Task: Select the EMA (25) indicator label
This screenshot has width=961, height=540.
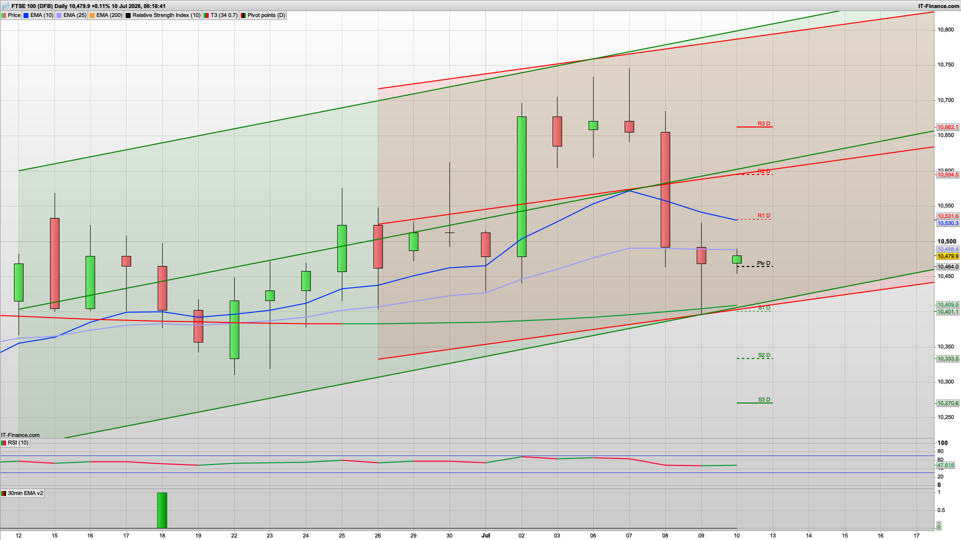Action: pos(75,15)
